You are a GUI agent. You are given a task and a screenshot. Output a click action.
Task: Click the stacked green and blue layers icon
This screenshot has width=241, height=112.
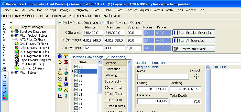(66, 73)
